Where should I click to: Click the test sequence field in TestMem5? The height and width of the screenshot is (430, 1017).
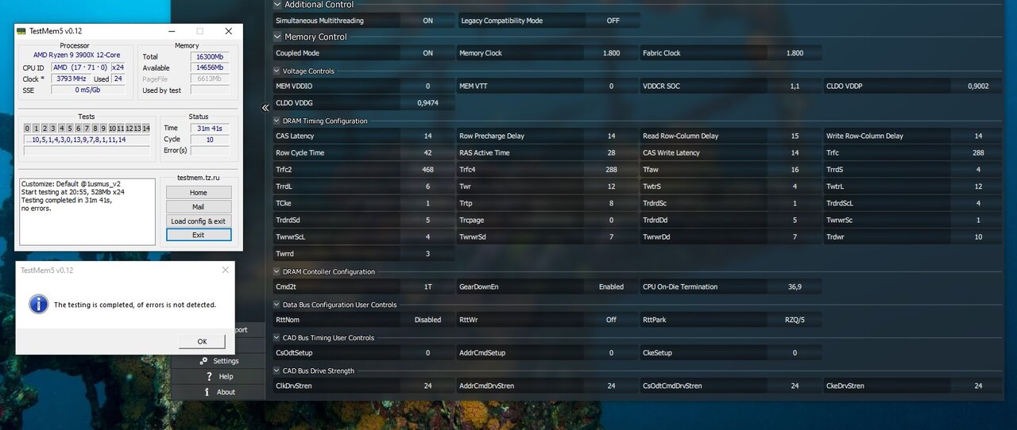87,140
